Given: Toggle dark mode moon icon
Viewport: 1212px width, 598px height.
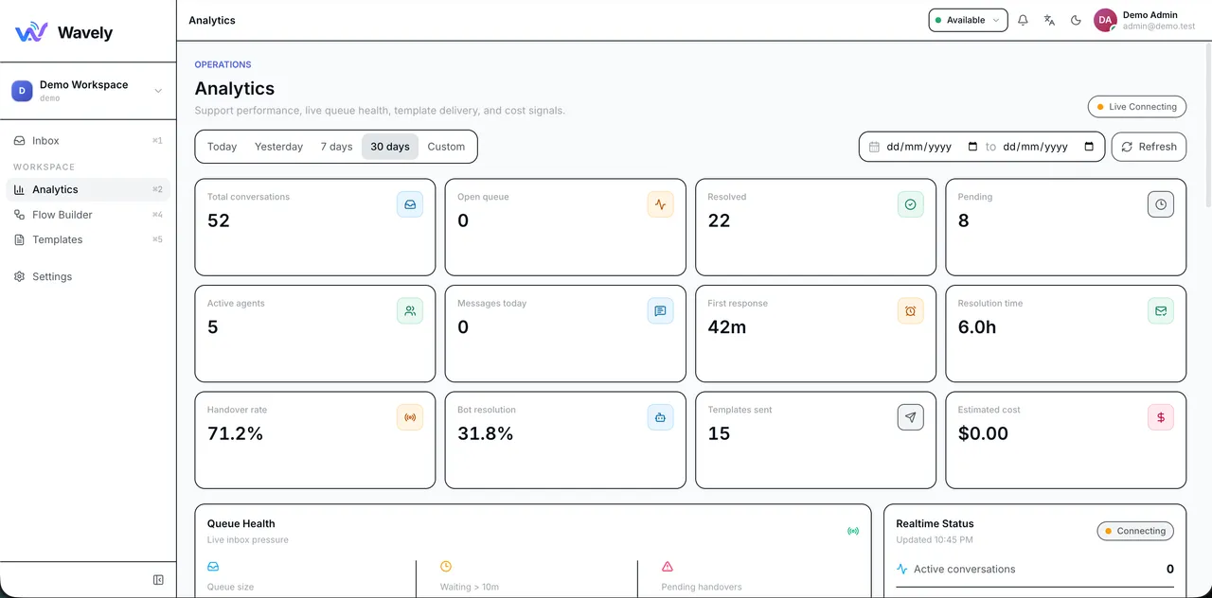Looking at the screenshot, I should tap(1076, 20).
